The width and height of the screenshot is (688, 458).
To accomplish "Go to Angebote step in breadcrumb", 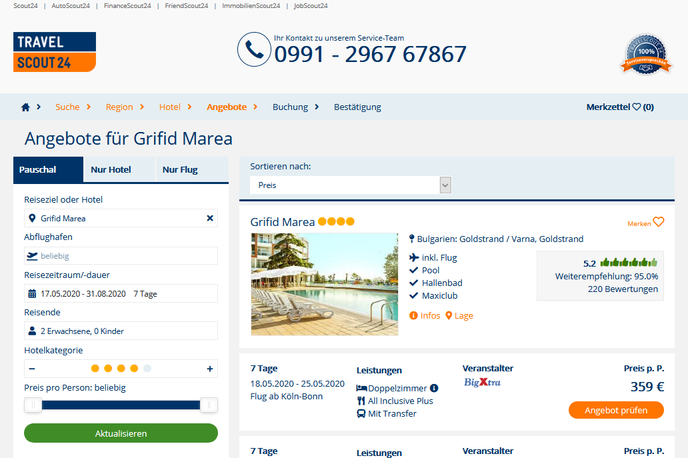I will tap(227, 107).
